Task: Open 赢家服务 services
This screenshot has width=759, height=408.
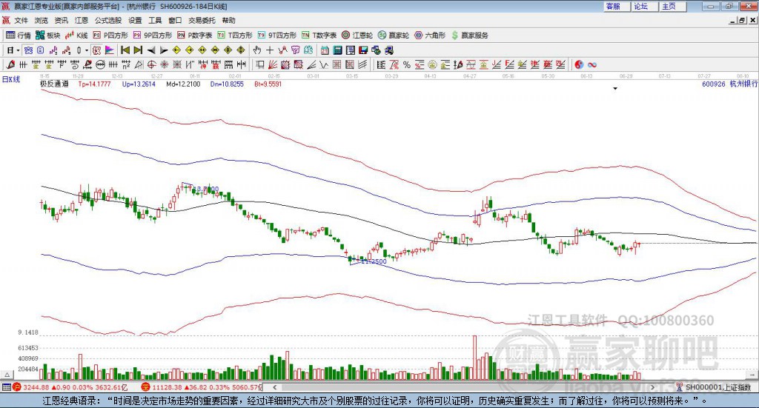Action: [469, 36]
